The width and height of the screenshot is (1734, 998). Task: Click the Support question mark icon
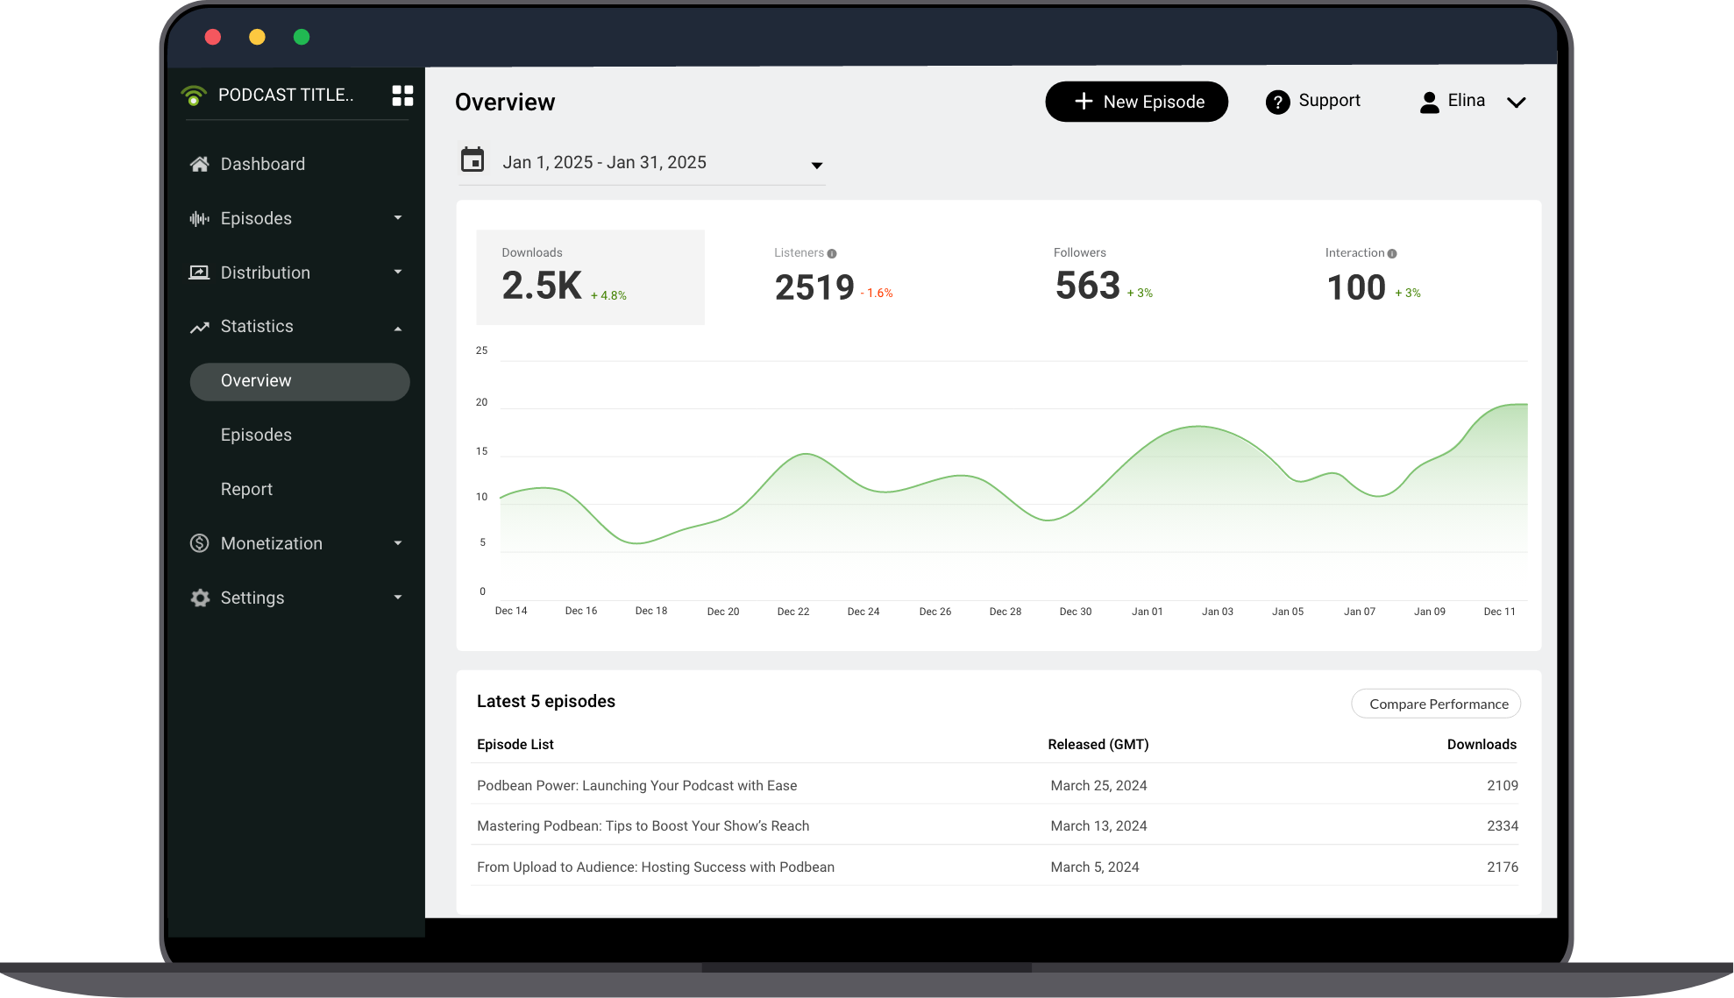click(x=1277, y=102)
